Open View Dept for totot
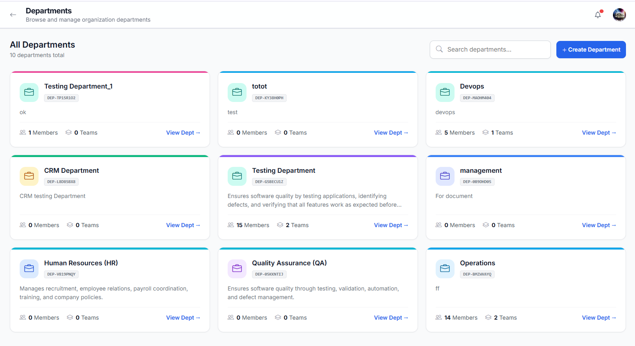The width and height of the screenshot is (635, 346). point(391,133)
